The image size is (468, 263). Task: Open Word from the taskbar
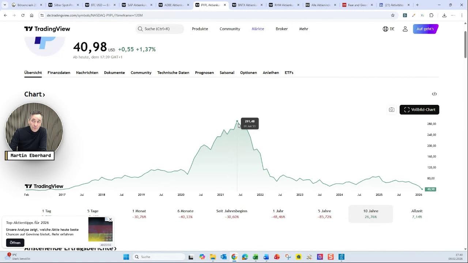pos(266,257)
